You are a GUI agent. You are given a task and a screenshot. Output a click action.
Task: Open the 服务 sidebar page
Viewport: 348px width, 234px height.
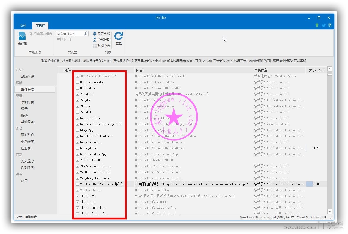(24, 116)
